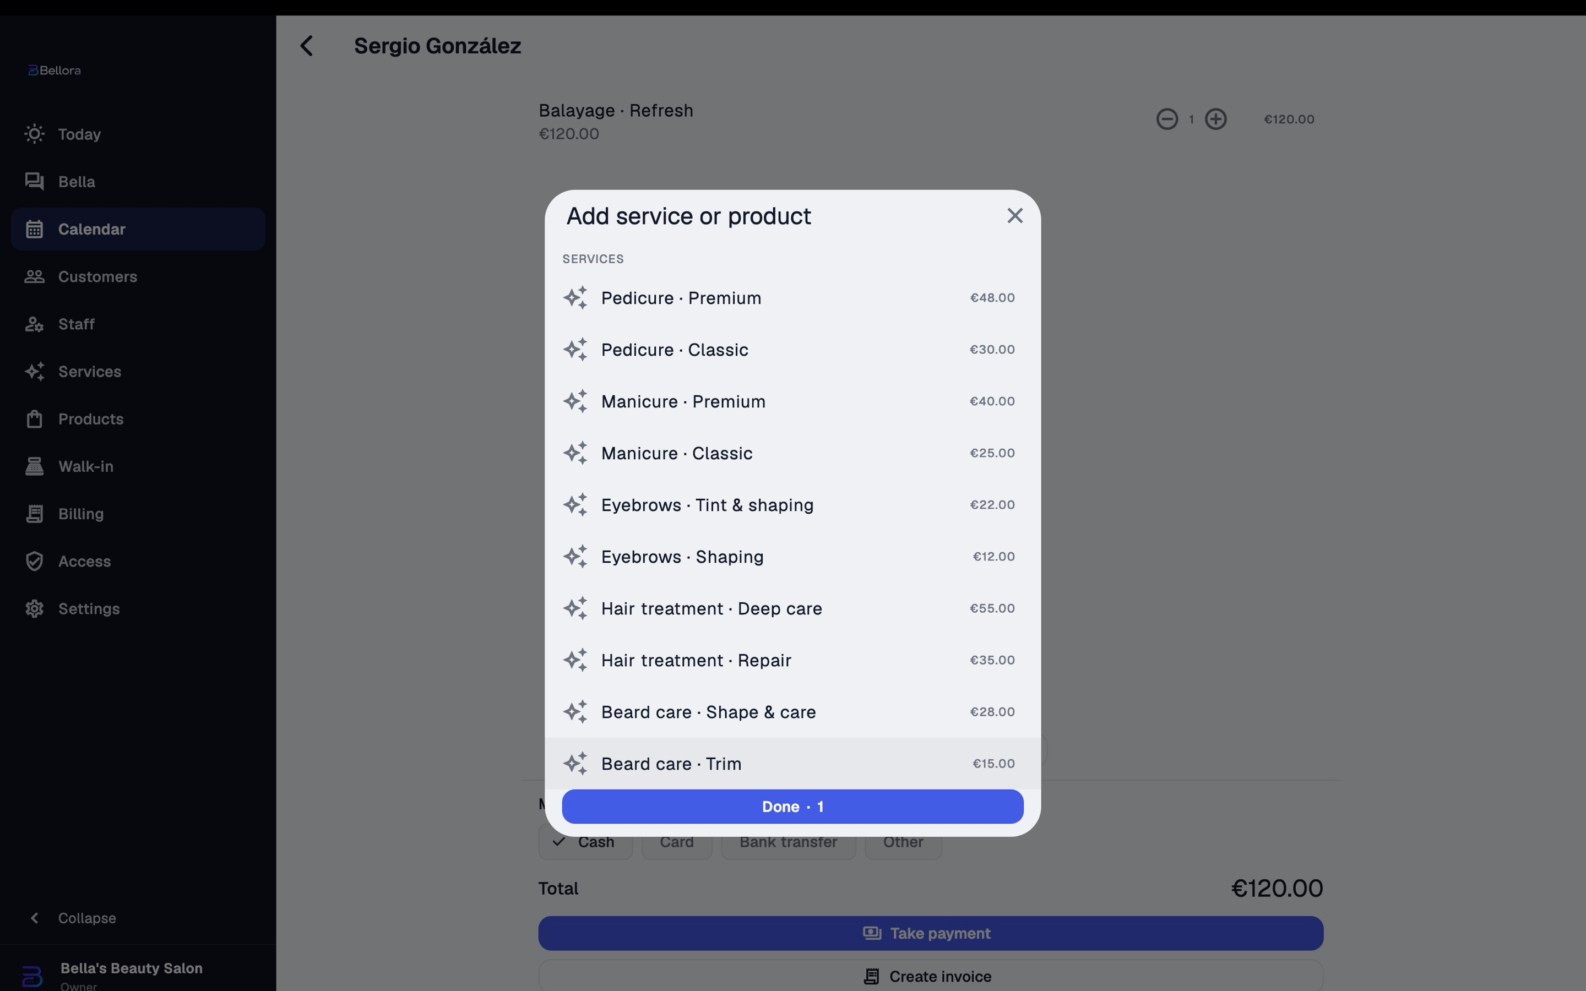
Task: Click the €12.00 price of Eyebrows Shaping
Action: point(993,557)
